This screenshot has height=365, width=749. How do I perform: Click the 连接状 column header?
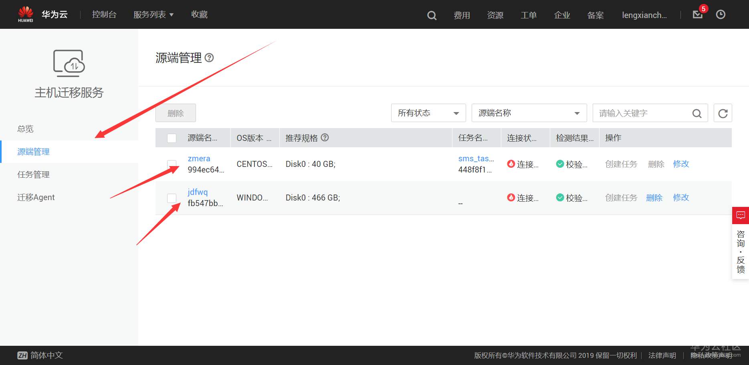click(x=522, y=138)
